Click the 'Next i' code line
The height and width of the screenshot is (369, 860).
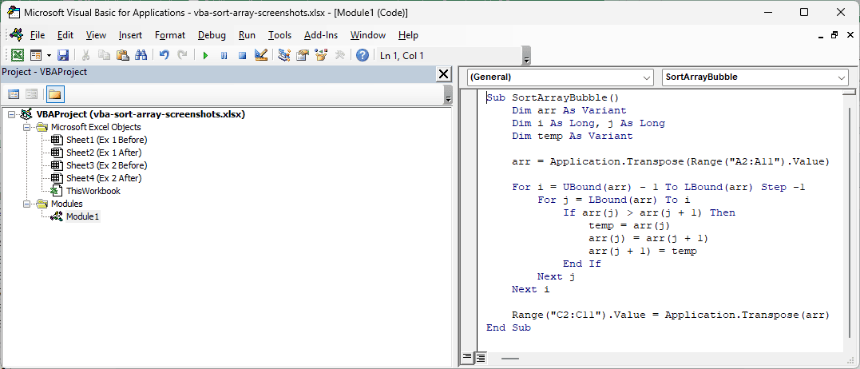[x=530, y=289]
